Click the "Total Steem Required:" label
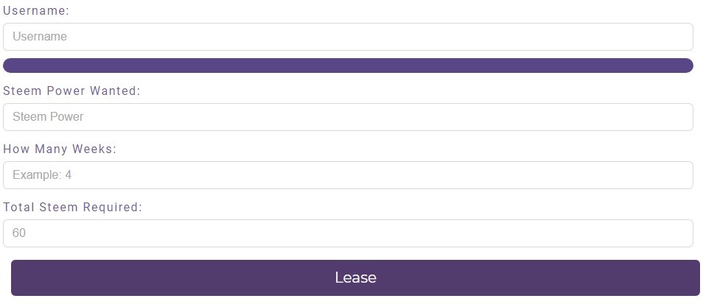 click(73, 208)
